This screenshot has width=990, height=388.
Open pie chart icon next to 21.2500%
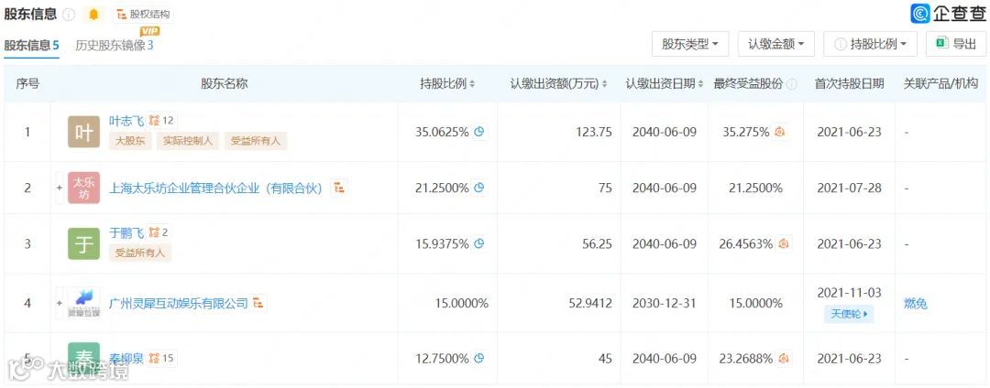pos(479,188)
